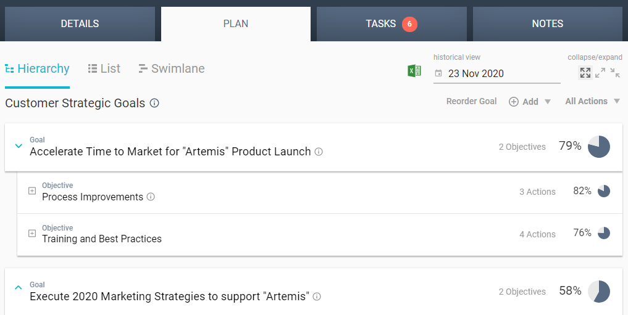Click the historical view date field

(x=497, y=73)
